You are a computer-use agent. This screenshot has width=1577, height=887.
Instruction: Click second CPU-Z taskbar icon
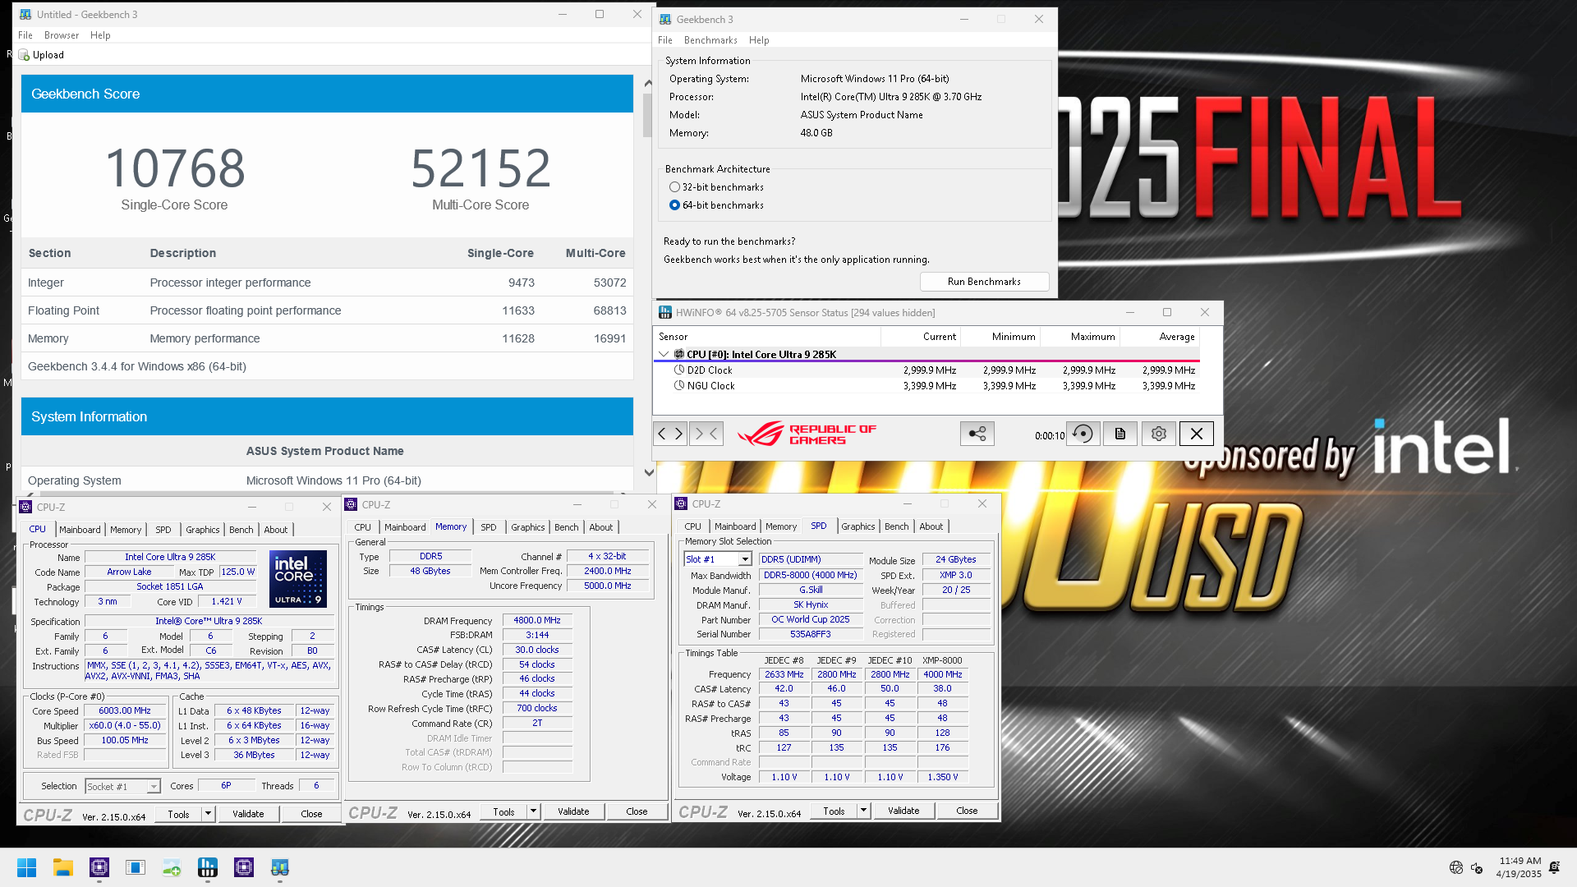244,867
